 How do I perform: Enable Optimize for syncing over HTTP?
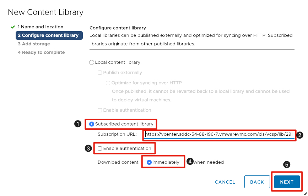108,83
